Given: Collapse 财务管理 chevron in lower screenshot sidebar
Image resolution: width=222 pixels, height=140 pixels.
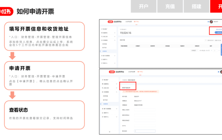Looking at the screenshot, I should click(x=116, y=92).
